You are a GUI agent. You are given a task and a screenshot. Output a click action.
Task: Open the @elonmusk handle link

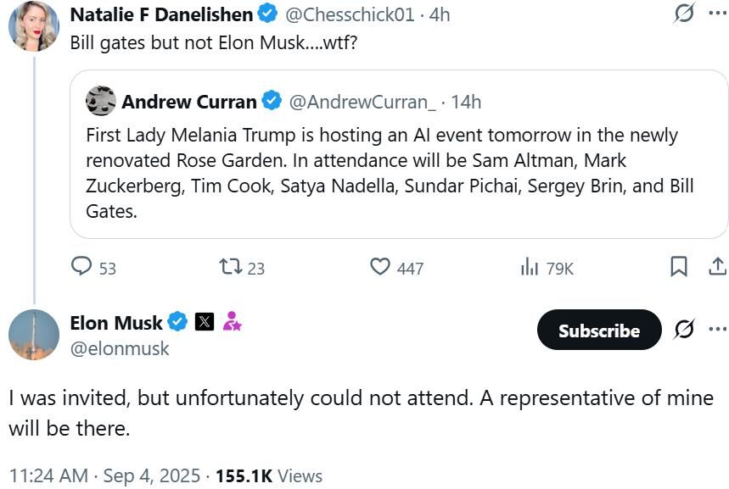point(120,348)
